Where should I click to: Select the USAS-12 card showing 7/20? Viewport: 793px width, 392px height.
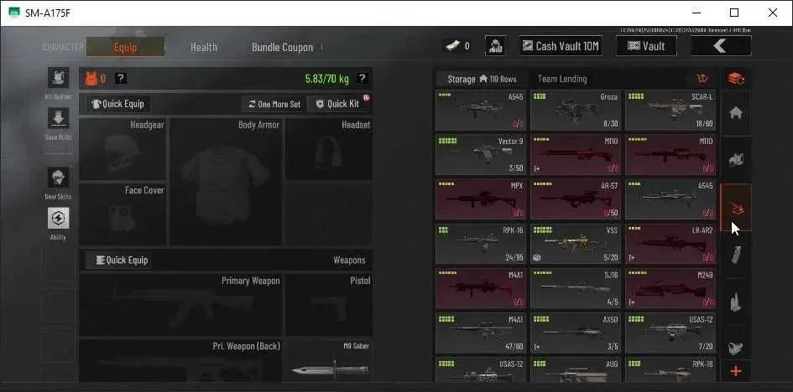point(670,333)
